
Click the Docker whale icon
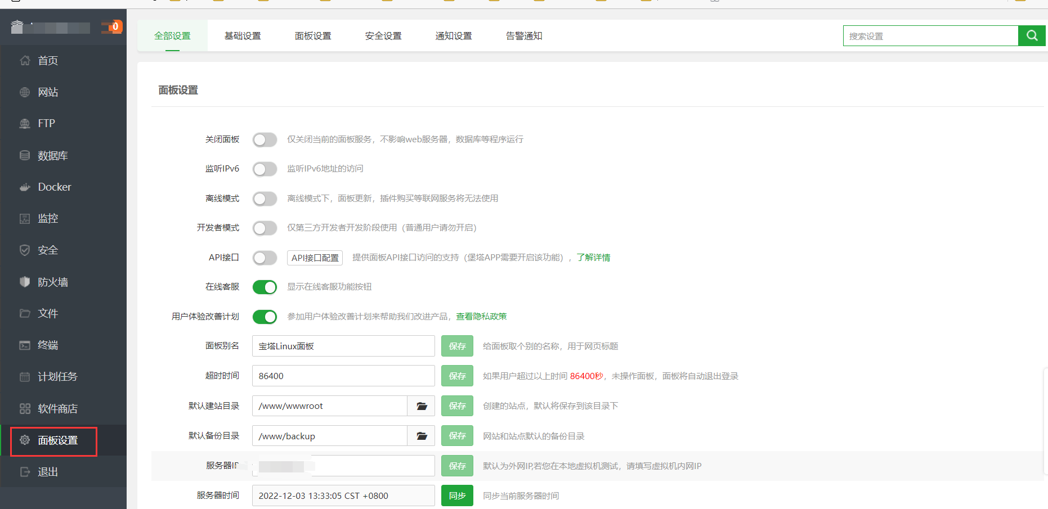click(x=25, y=187)
